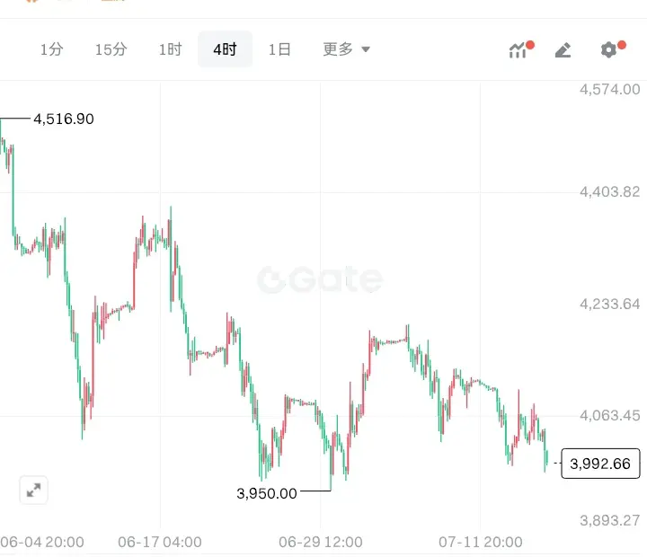Click the dropdown arrow beside 更多

(366, 49)
